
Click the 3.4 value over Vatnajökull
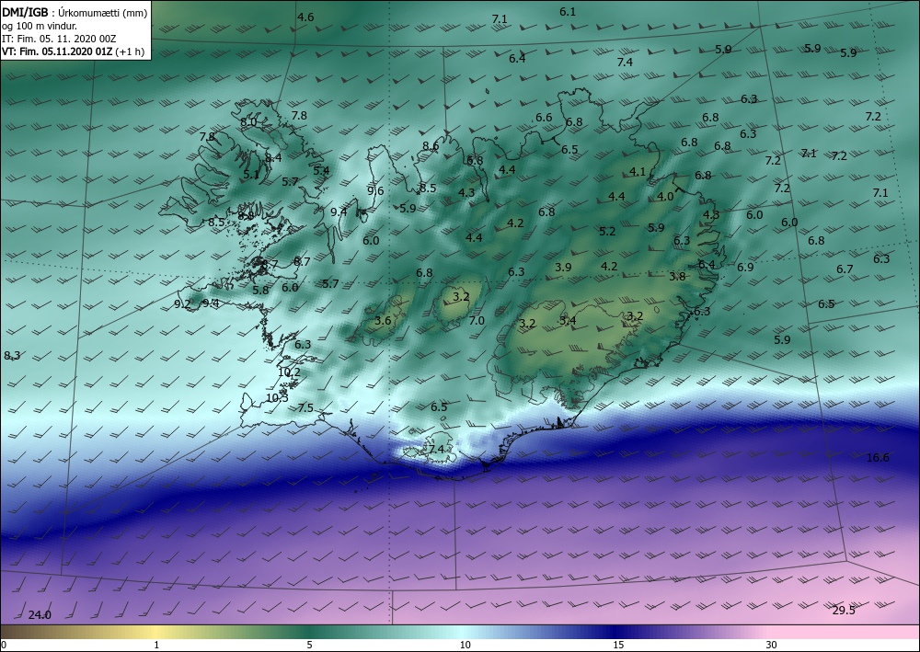point(568,320)
